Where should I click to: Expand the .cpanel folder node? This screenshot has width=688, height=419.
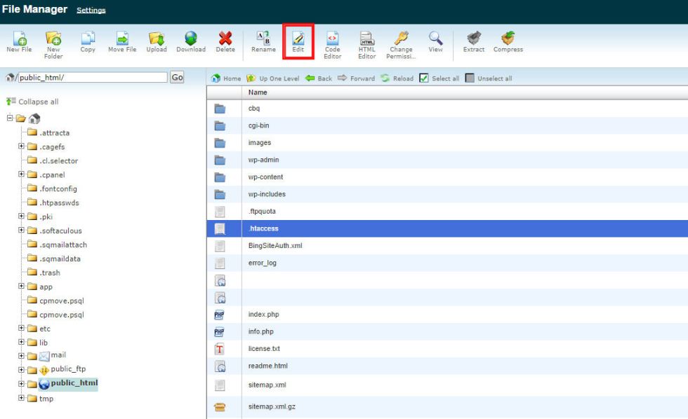tap(21, 174)
